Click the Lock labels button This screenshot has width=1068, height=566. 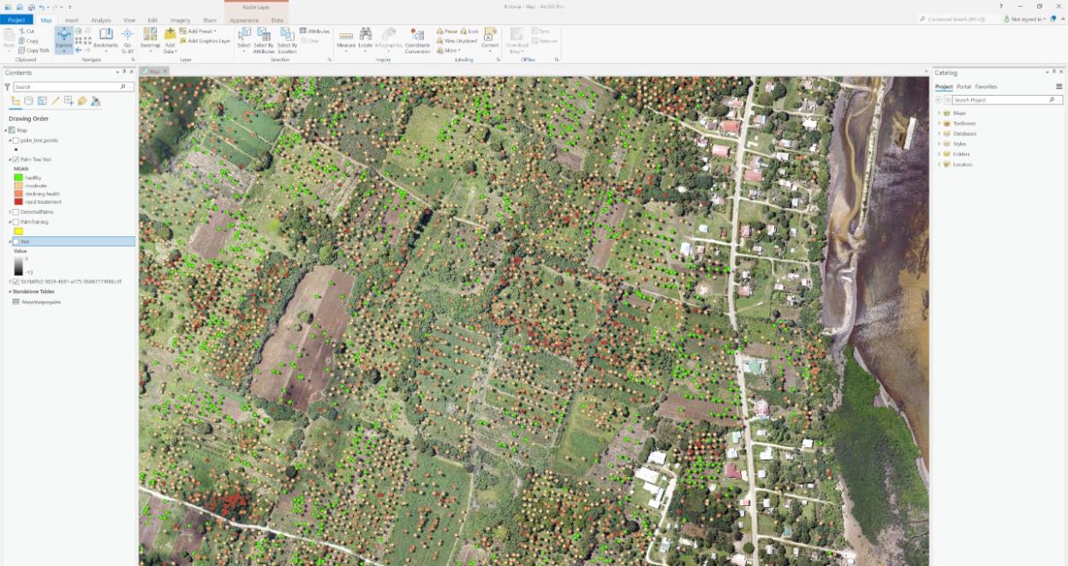pyautogui.click(x=469, y=31)
